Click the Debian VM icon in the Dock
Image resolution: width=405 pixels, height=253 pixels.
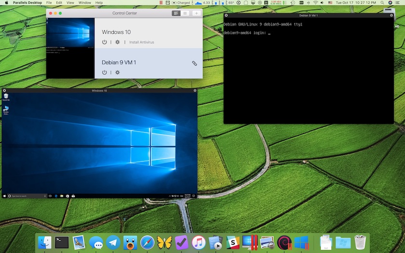click(284, 243)
